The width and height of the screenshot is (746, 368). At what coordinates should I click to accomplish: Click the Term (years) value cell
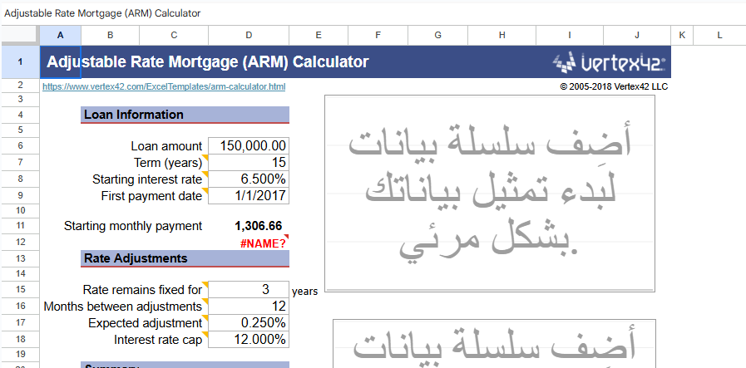coord(249,162)
